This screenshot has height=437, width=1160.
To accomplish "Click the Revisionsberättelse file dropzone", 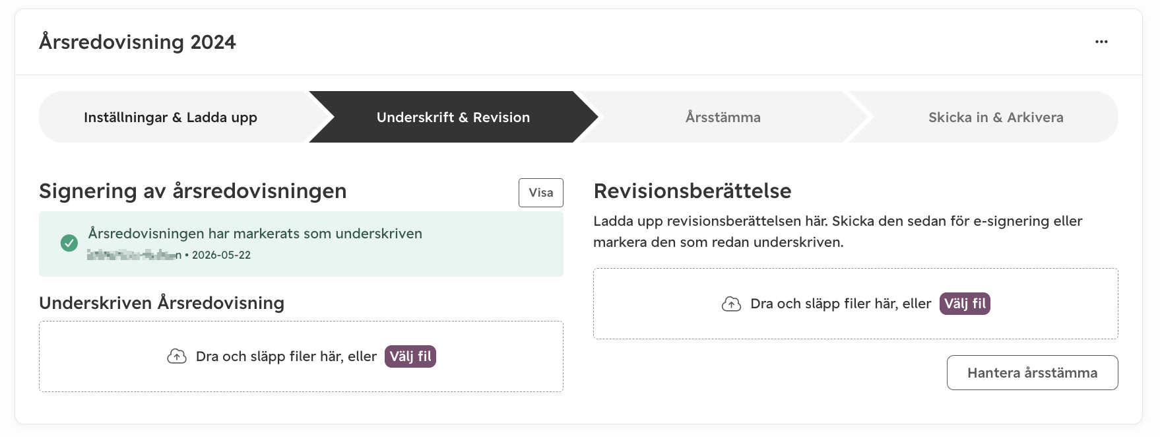I will pyautogui.click(x=856, y=304).
